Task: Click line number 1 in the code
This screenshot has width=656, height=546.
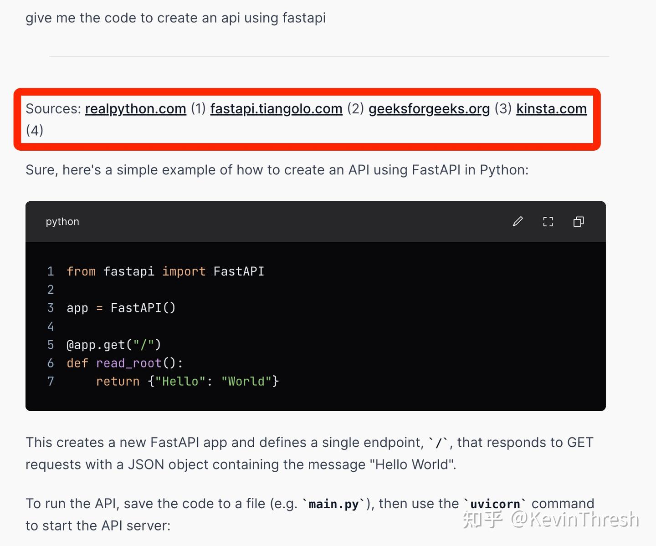Action: (x=51, y=271)
